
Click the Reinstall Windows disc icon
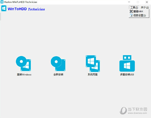click(x=23, y=63)
